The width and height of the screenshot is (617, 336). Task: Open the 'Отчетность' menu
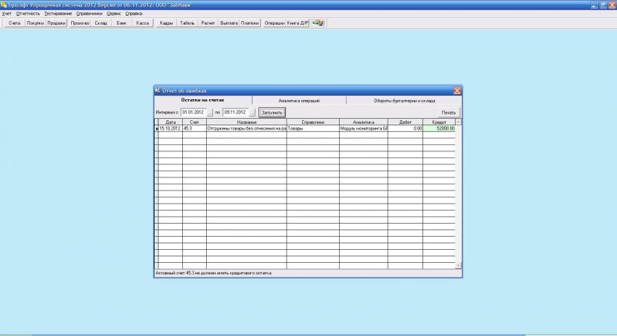click(x=28, y=14)
